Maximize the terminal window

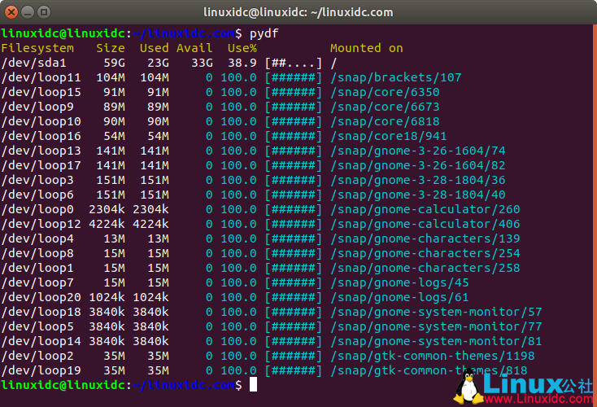[44, 12]
